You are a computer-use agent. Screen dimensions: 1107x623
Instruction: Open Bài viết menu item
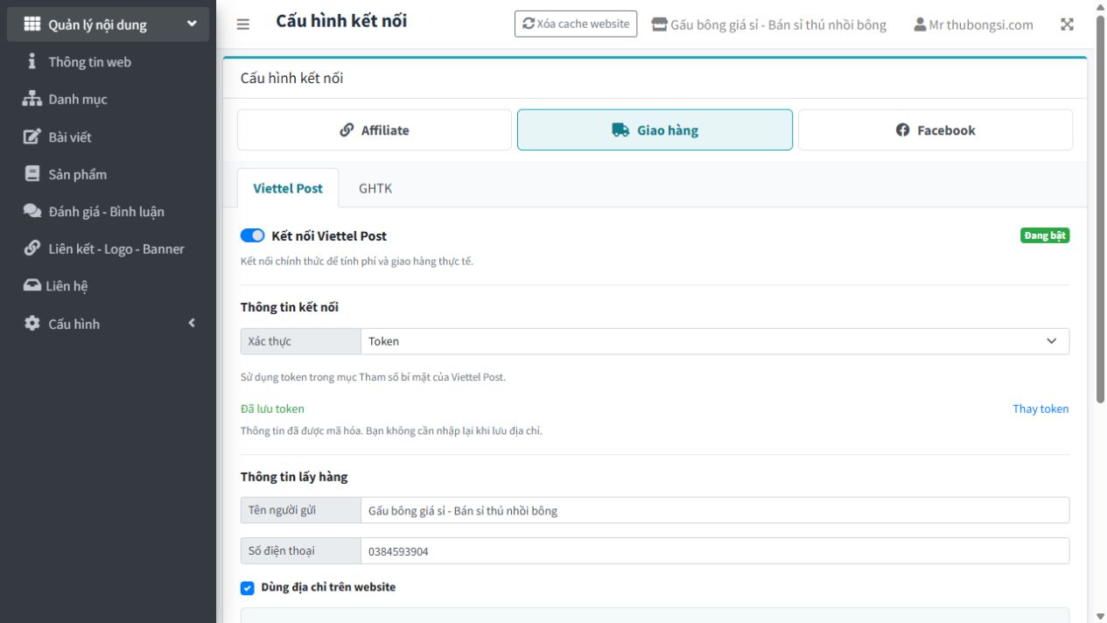(108, 136)
